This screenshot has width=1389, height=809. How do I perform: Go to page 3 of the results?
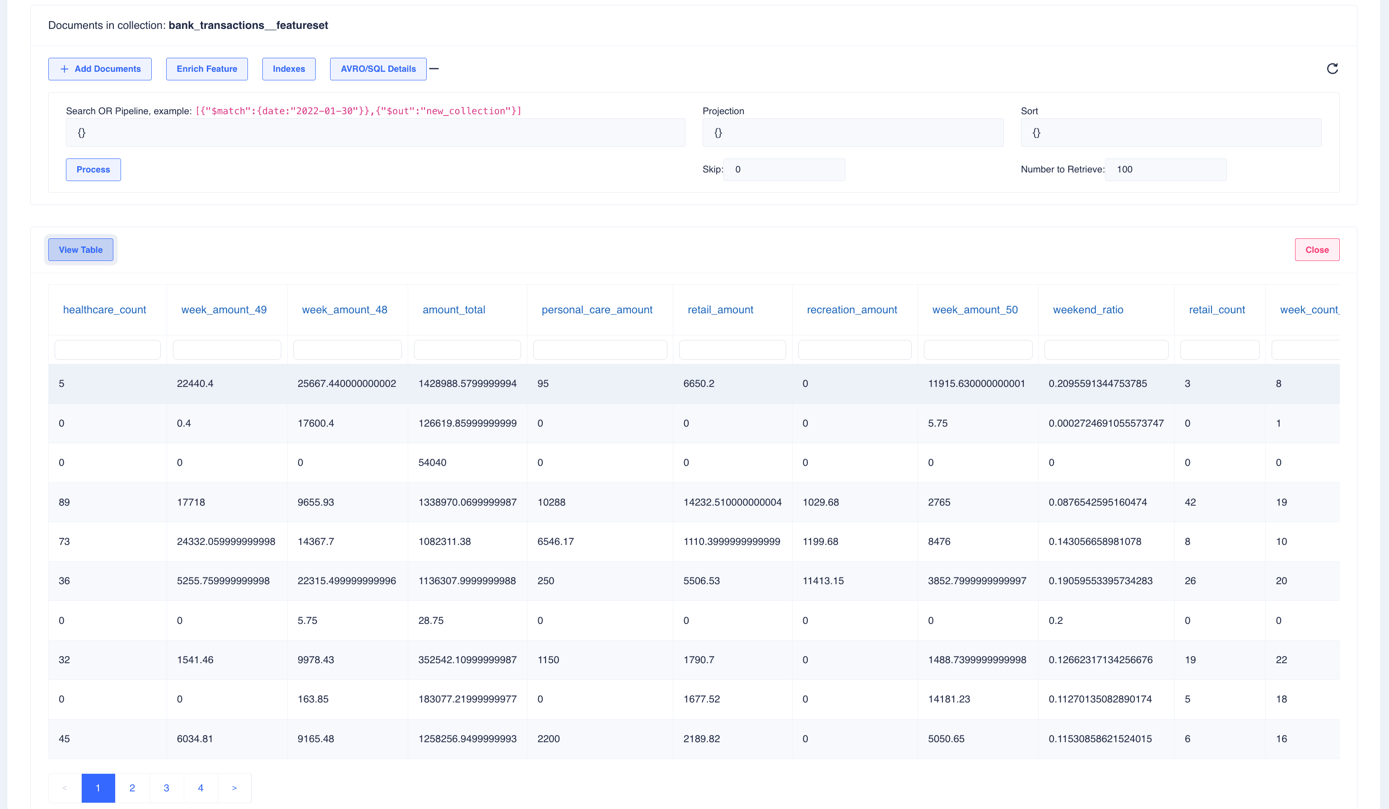coord(167,788)
